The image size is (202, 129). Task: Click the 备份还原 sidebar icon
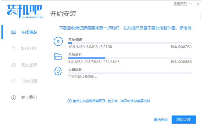pos(13,65)
